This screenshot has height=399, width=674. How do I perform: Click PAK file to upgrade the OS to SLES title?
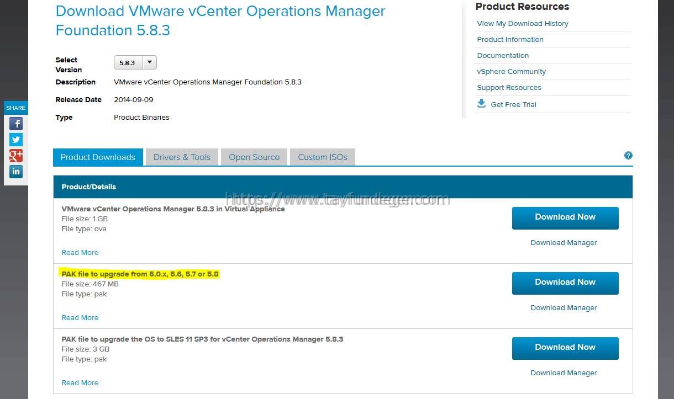point(202,339)
